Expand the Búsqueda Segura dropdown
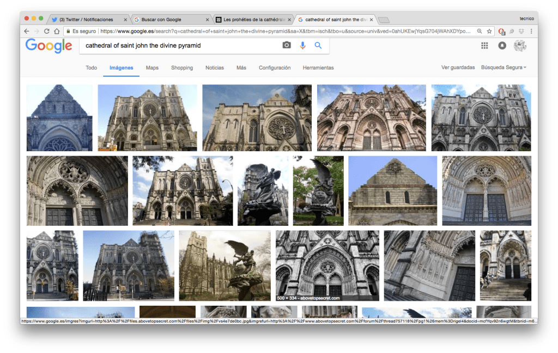The height and width of the screenshot is (353, 558). click(x=504, y=68)
